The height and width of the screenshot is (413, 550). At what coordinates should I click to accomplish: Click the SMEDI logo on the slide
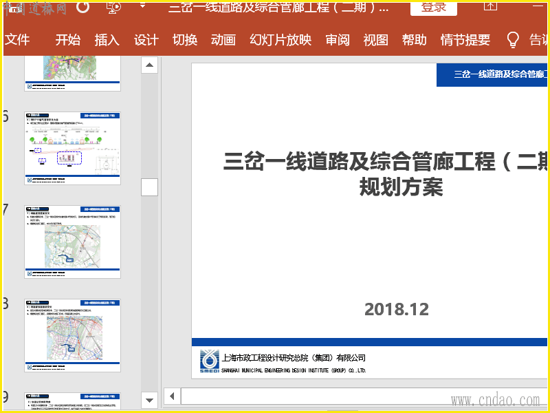coord(210,361)
